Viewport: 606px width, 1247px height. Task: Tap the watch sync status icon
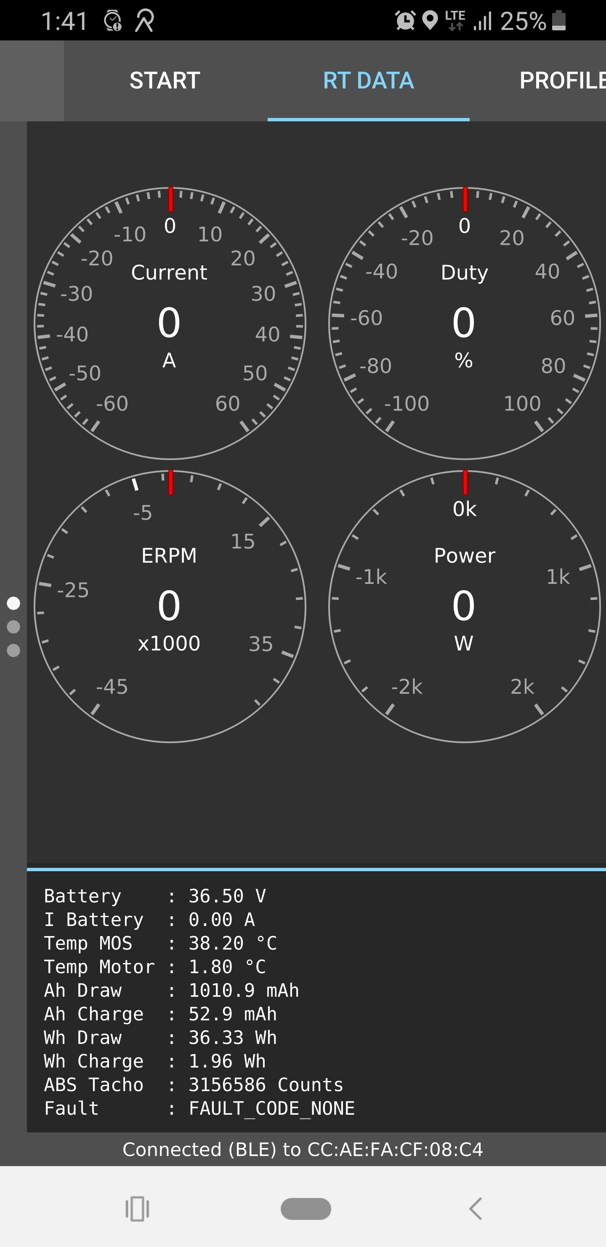coord(113,21)
